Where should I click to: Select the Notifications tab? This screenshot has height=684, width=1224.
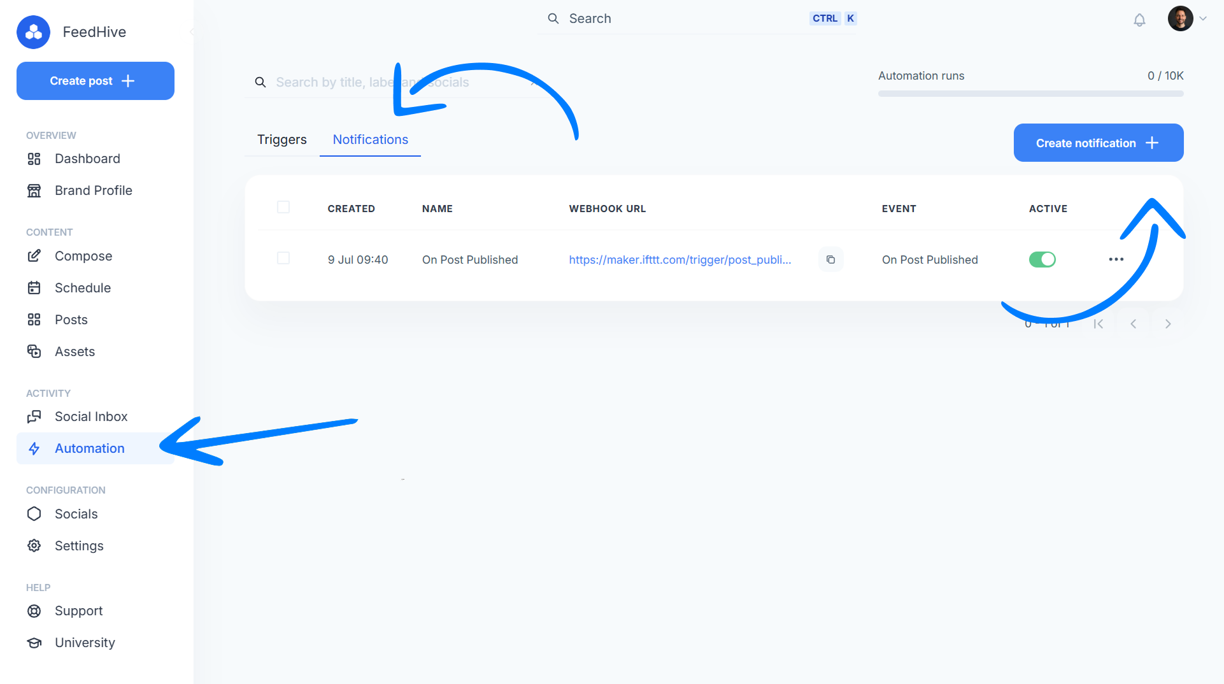tap(370, 139)
